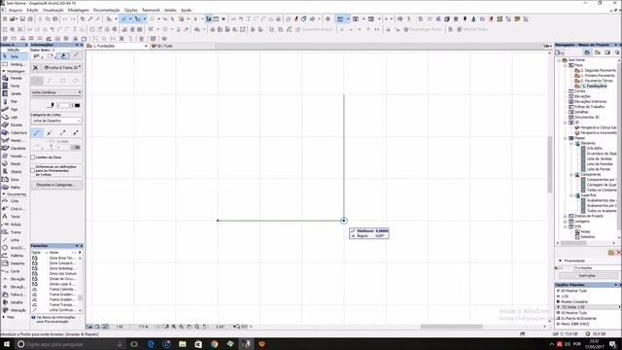
Task: Select the Texto (Text) tool
Action: click(14, 217)
